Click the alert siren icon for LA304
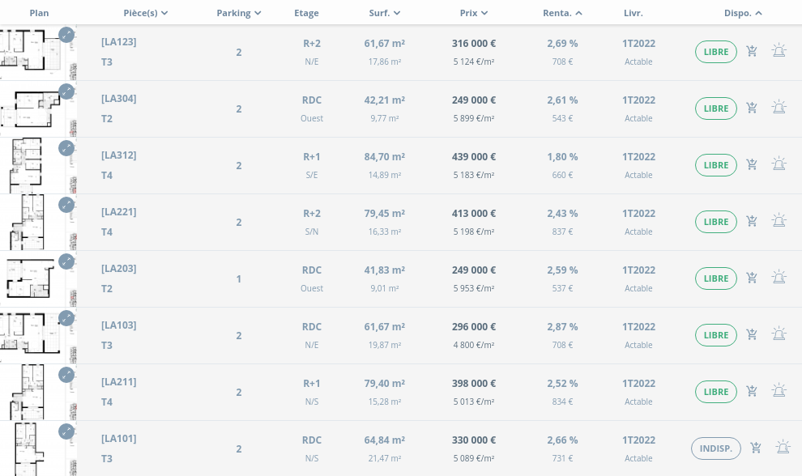This screenshot has width=802, height=476. point(779,108)
